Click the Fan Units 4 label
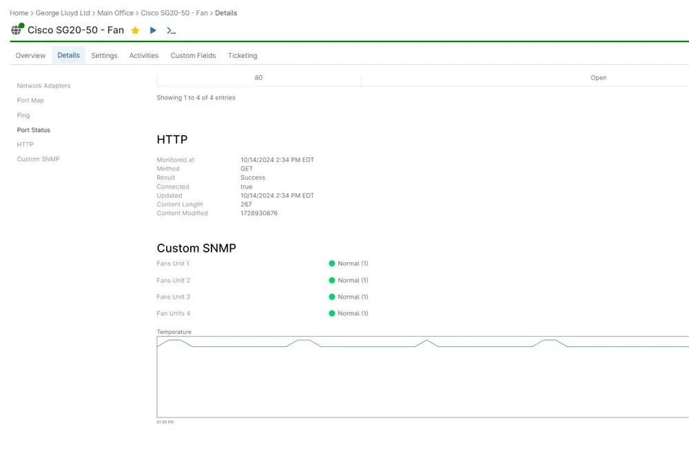This screenshot has width=689, height=456. point(173,313)
